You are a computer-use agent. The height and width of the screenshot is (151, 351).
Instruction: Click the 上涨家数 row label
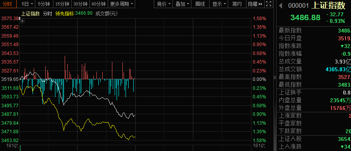point(290,116)
